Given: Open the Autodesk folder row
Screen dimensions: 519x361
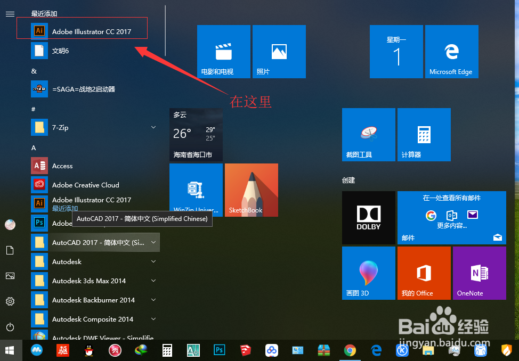Looking at the screenshot, I should pos(95,261).
